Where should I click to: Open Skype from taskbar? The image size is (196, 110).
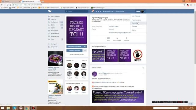click(x=15, y=108)
